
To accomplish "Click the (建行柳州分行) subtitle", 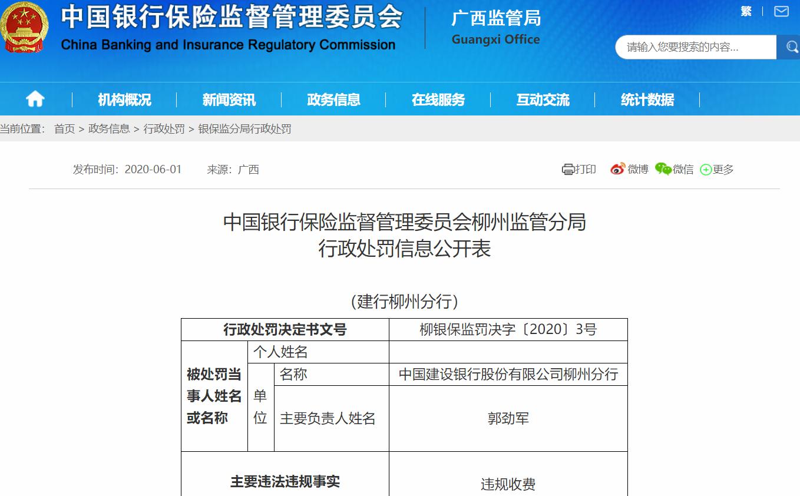I will coord(405,302).
